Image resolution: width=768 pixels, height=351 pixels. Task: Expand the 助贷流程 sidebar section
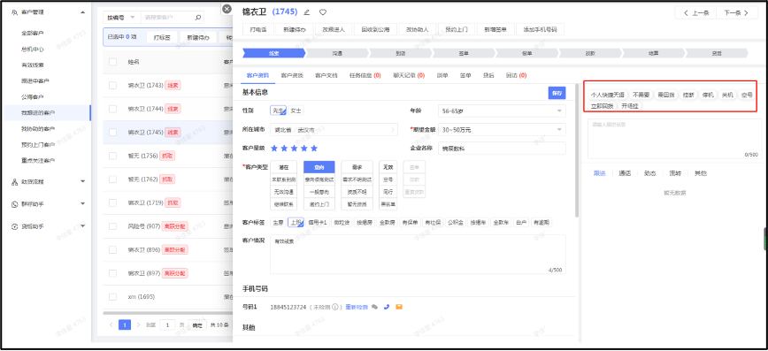click(82, 181)
